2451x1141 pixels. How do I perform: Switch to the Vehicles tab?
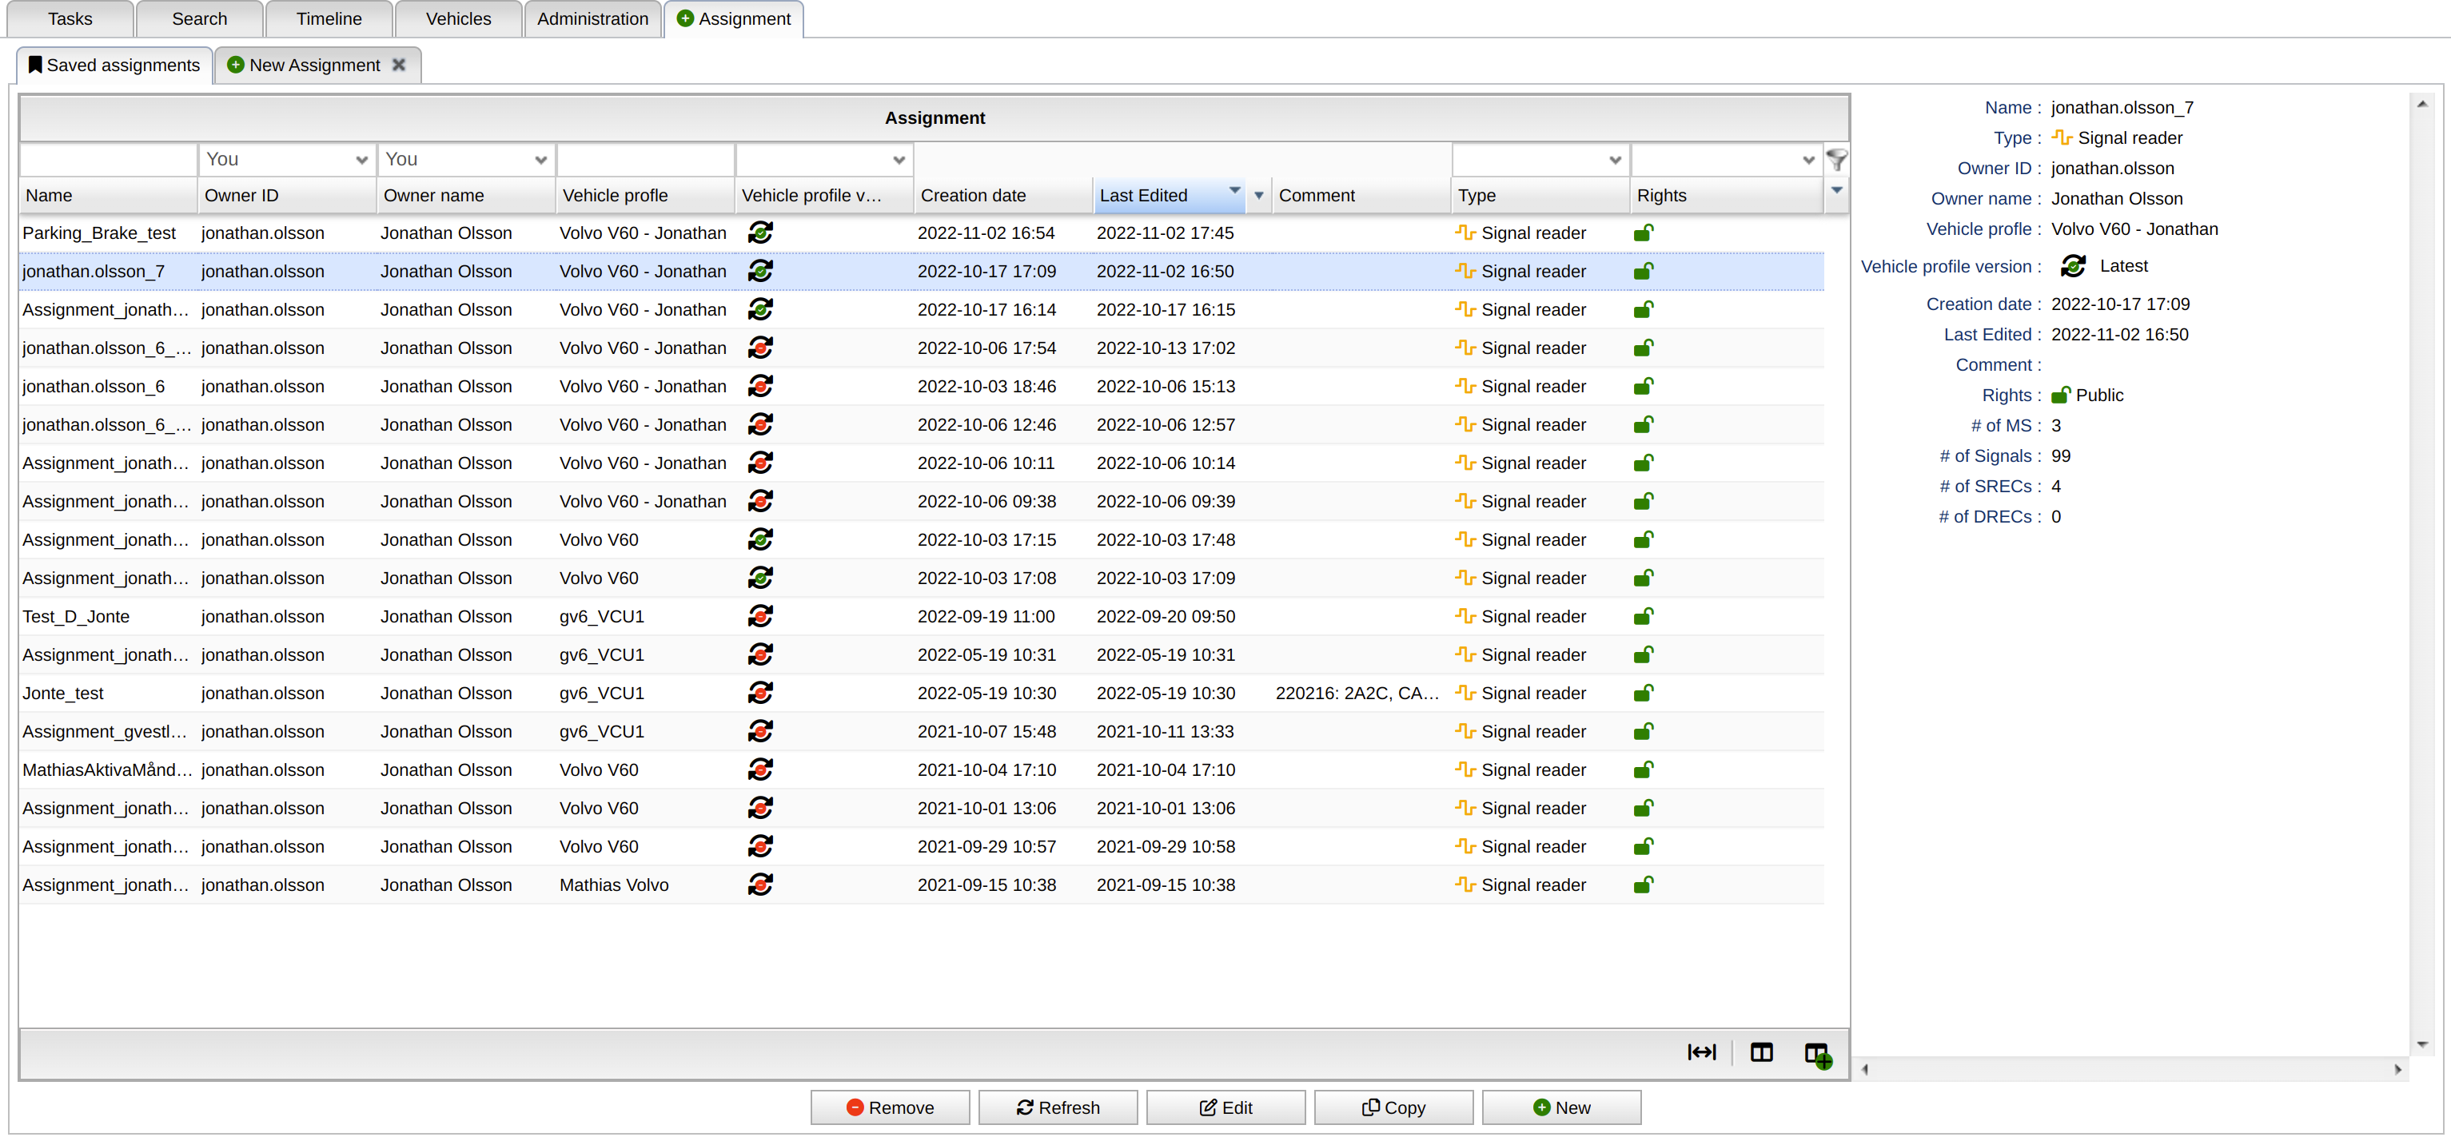pos(457,19)
